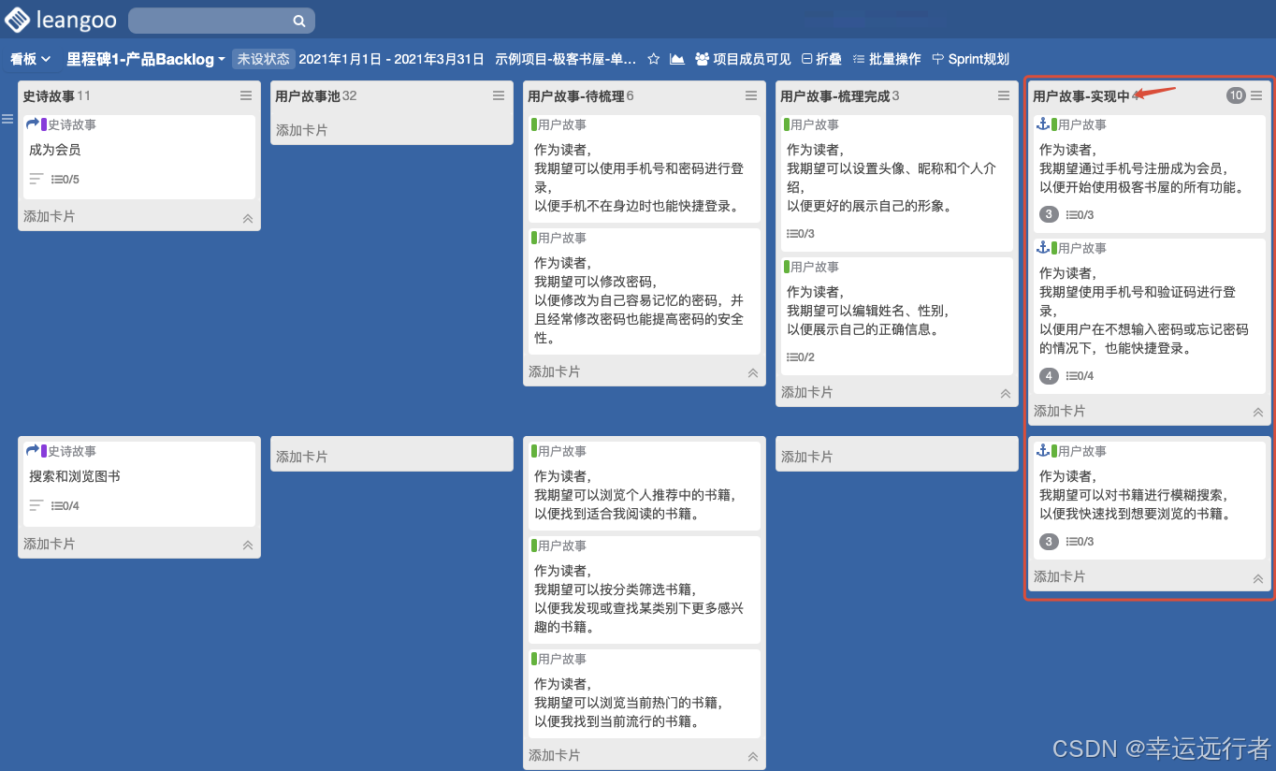Click collapse chevron below the 修改密码 card
This screenshot has height=771, width=1276.
click(x=753, y=373)
